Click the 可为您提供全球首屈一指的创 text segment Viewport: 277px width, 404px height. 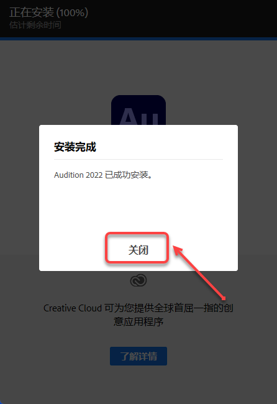[x=168, y=308]
